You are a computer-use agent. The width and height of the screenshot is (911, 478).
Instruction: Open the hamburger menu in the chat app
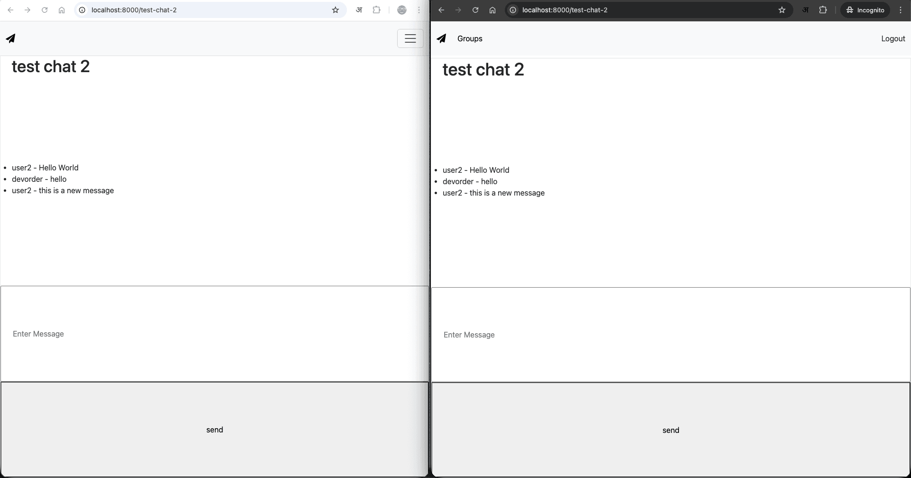(410, 38)
